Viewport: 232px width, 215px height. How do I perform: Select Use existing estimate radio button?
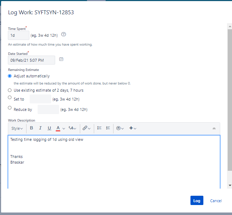click(x=10, y=90)
